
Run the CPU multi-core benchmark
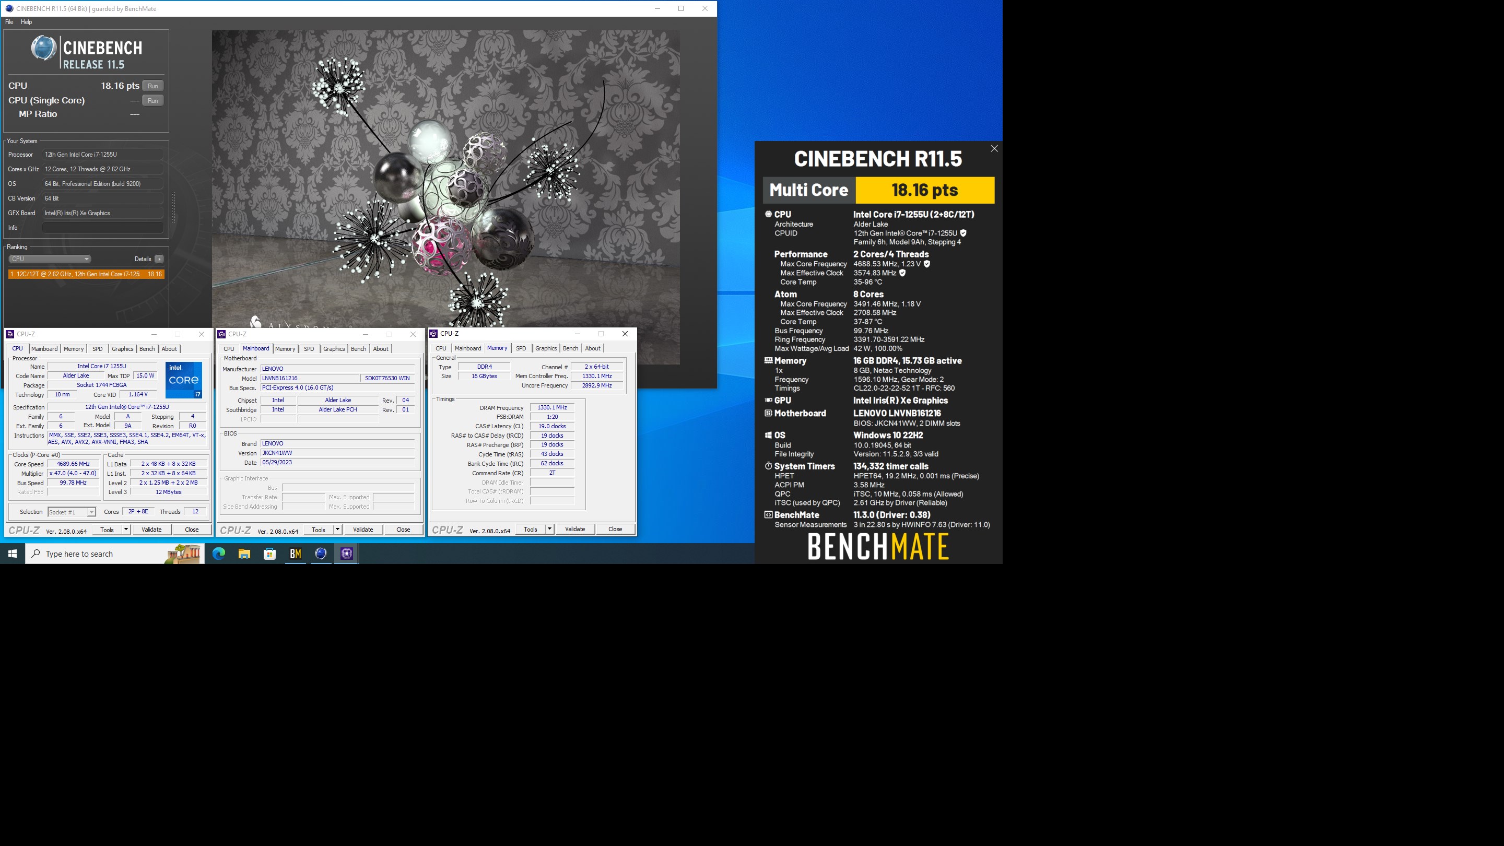(x=152, y=86)
